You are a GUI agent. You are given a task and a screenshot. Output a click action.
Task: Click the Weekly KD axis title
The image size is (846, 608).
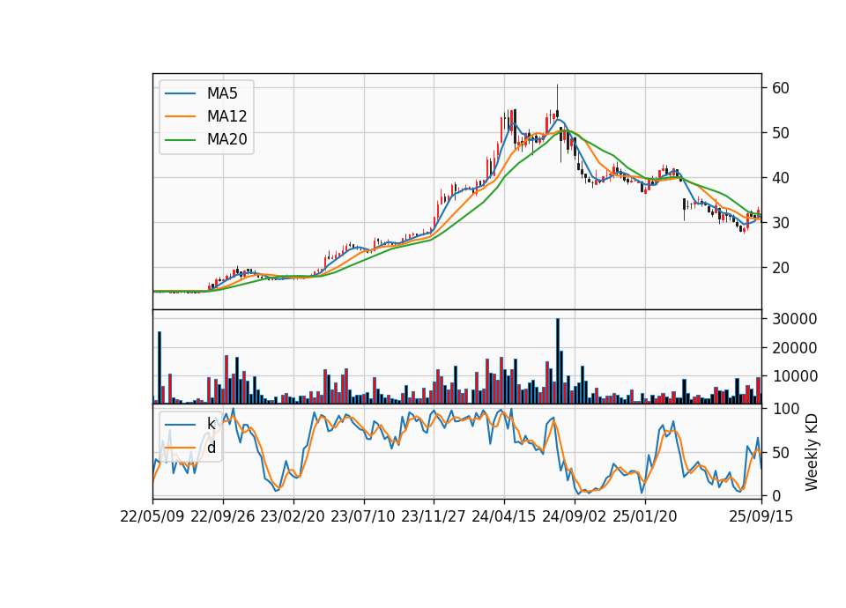(x=812, y=453)
